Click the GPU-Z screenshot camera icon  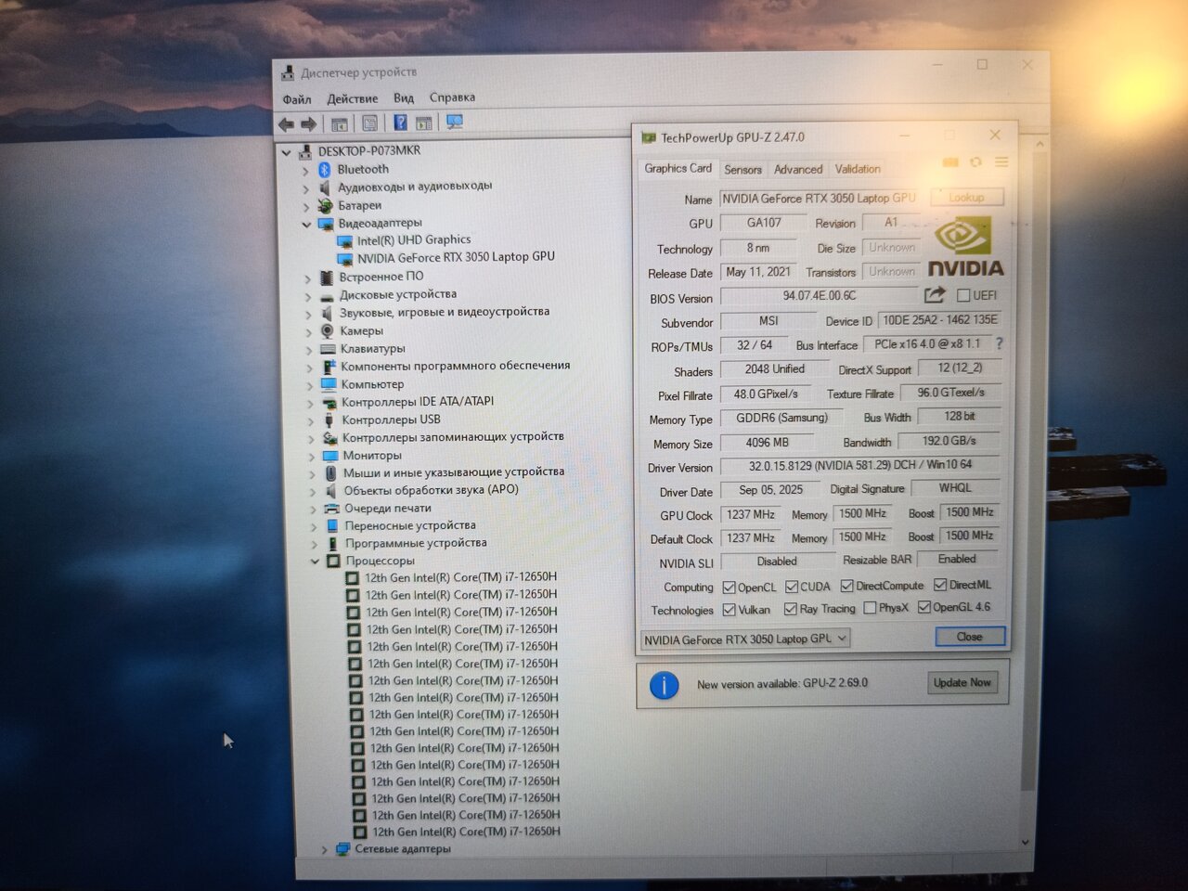950,162
